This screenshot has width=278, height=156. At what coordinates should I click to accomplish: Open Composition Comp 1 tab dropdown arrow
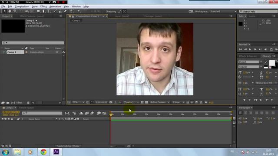click(103, 16)
